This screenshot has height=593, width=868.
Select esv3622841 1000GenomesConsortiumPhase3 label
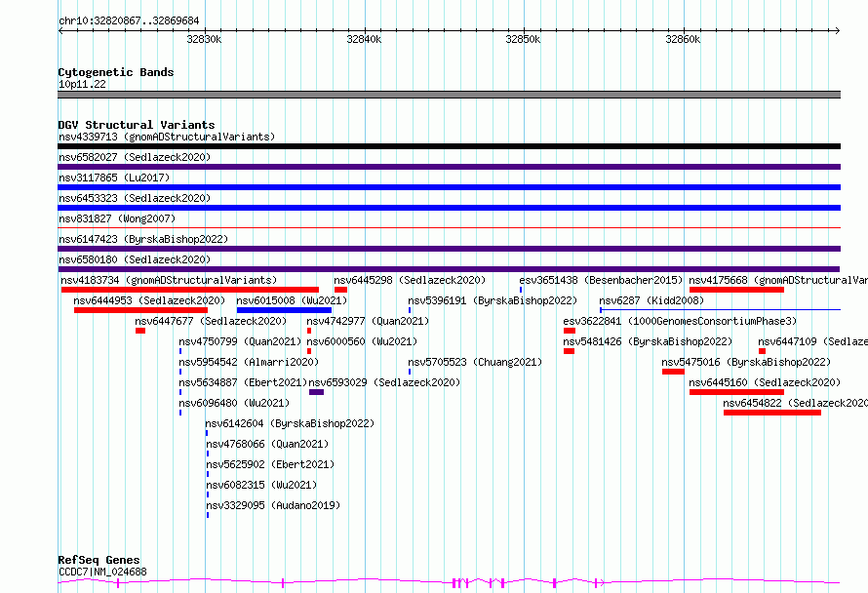[680, 321]
